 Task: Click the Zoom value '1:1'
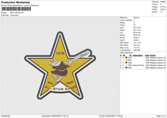[x=161, y=12]
